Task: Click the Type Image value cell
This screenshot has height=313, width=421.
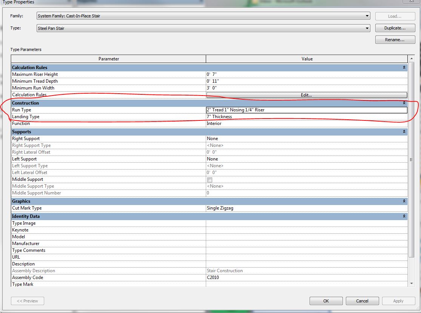Action: point(307,223)
